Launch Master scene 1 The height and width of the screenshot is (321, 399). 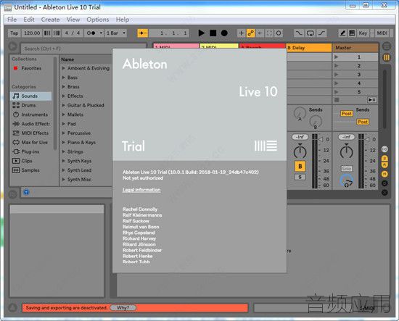click(x=337, y=57)
